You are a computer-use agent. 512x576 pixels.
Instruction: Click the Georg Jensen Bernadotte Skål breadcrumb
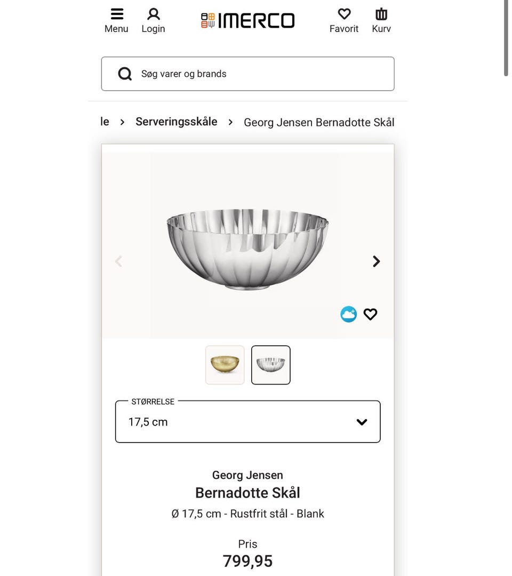319,122
